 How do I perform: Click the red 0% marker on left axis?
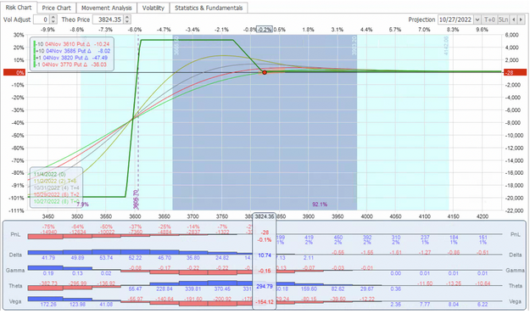click(14, 72)
